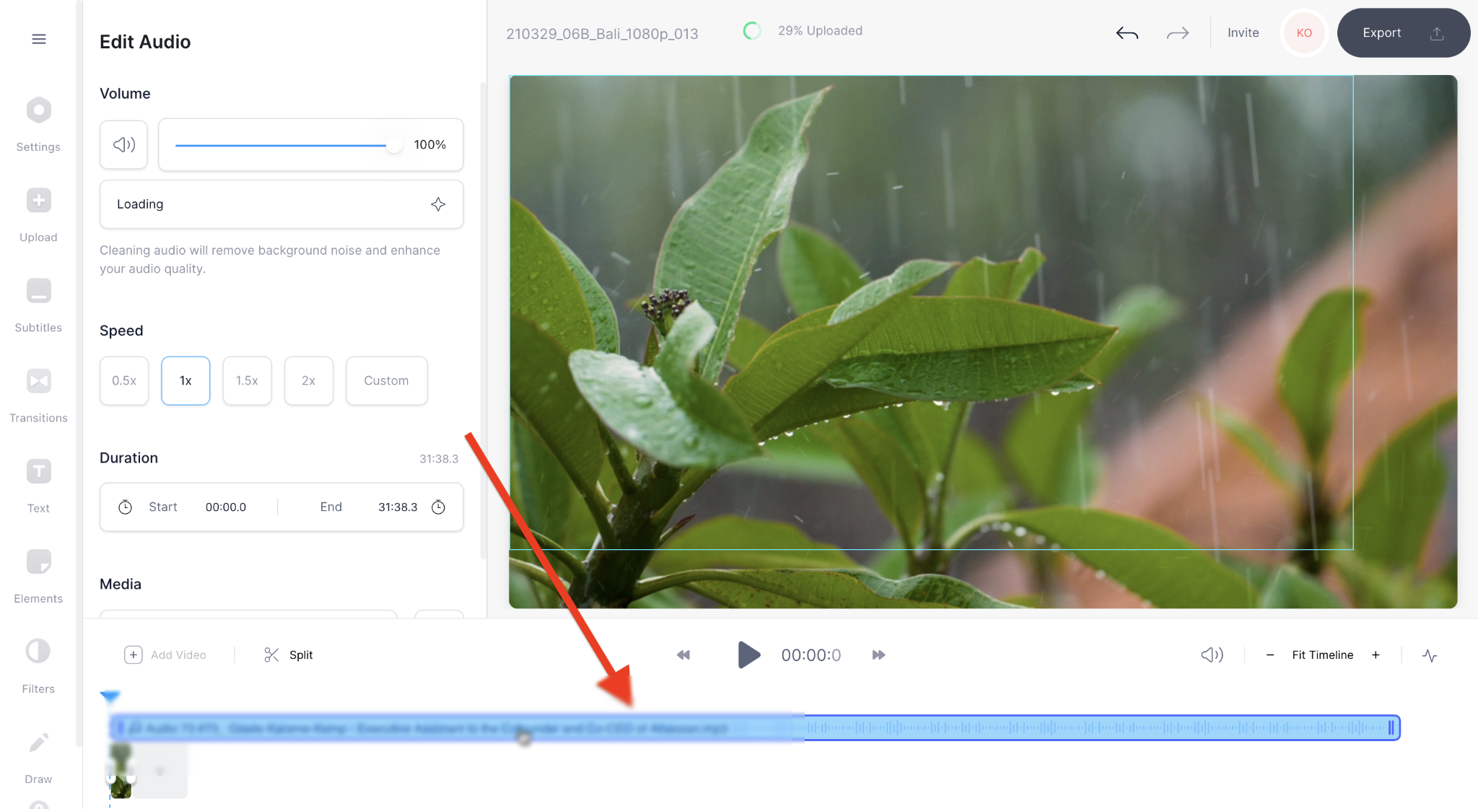Click the video clip thumbnail in timeline

[121, 771]
